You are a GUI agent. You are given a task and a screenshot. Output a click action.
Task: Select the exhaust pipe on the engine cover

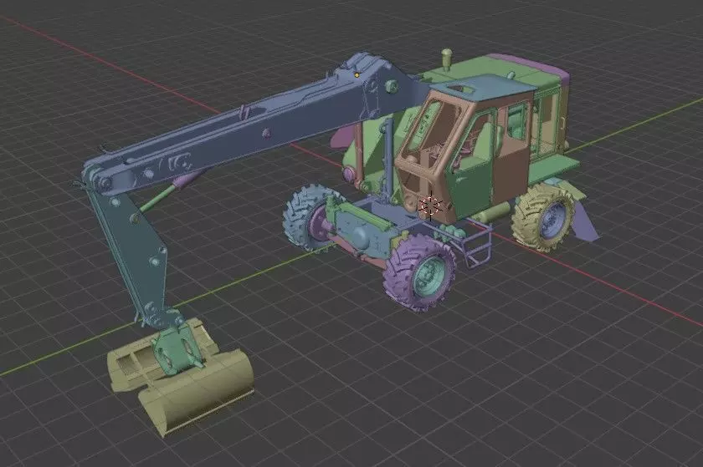tap(446, 58)
